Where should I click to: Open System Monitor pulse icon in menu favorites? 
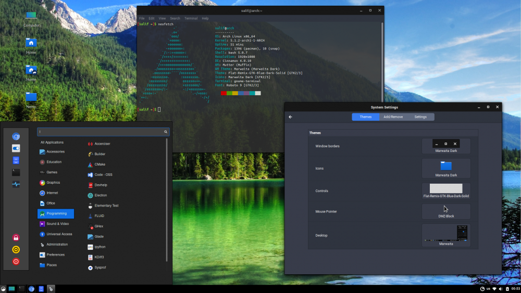(x=16, y=184)
